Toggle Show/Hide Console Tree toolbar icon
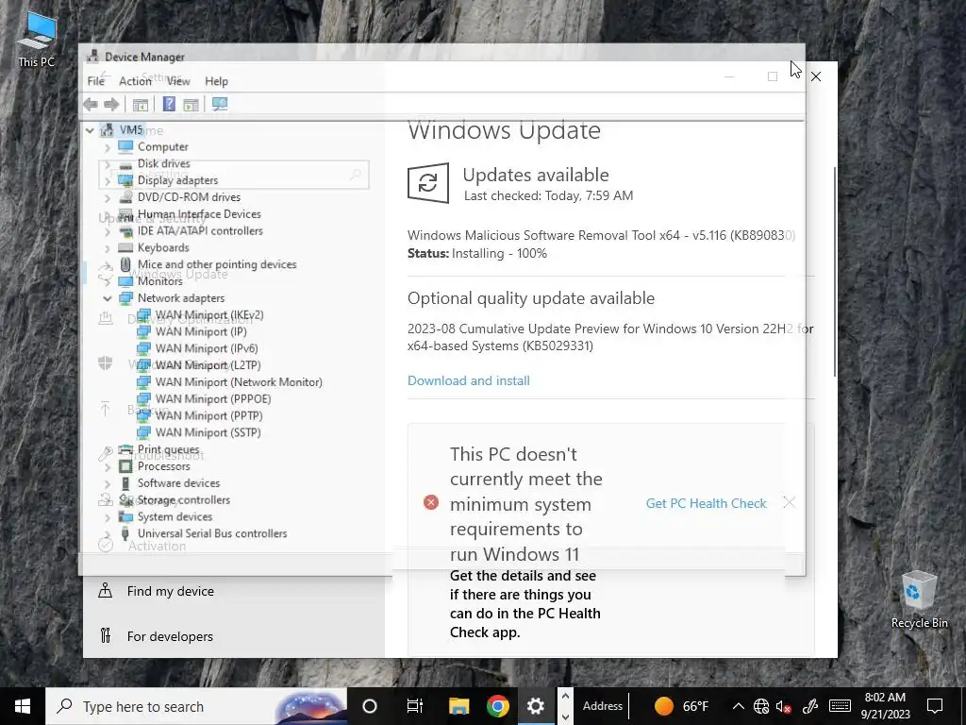The width and height of the screenshot is (966, 725). (x=141, y=105)
